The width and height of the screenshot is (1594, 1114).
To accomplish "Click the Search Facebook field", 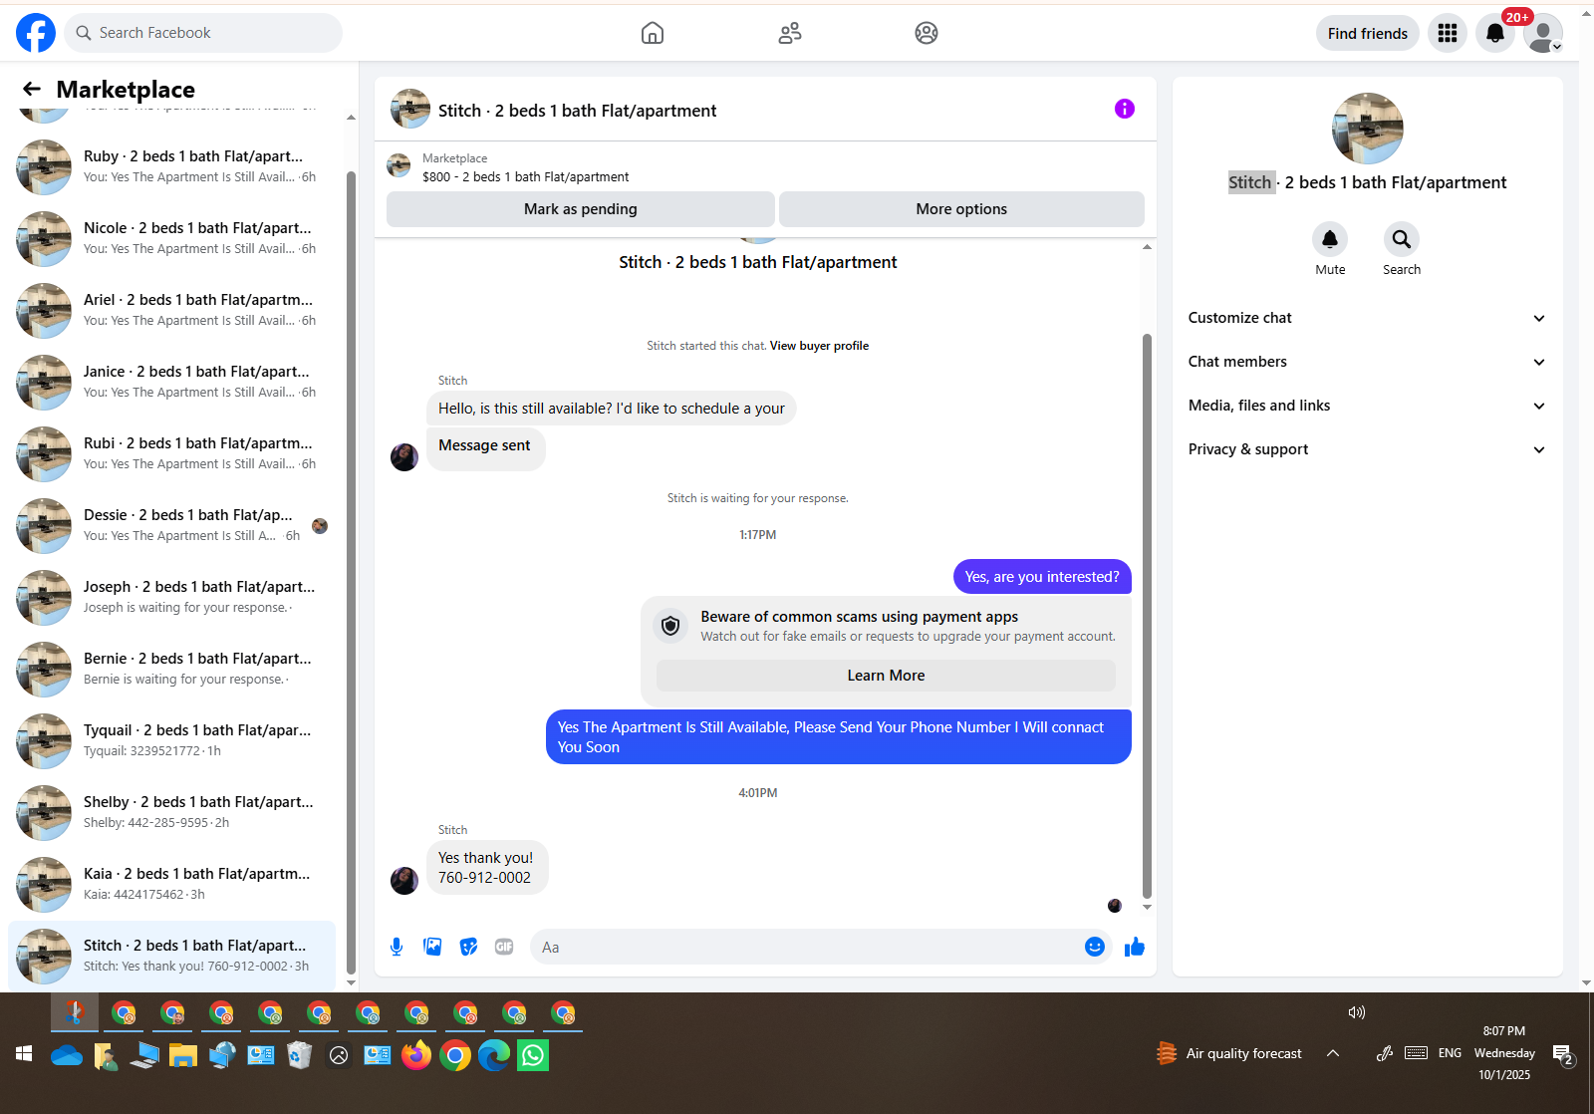I will pyautogui.click(x=203, y=33).
